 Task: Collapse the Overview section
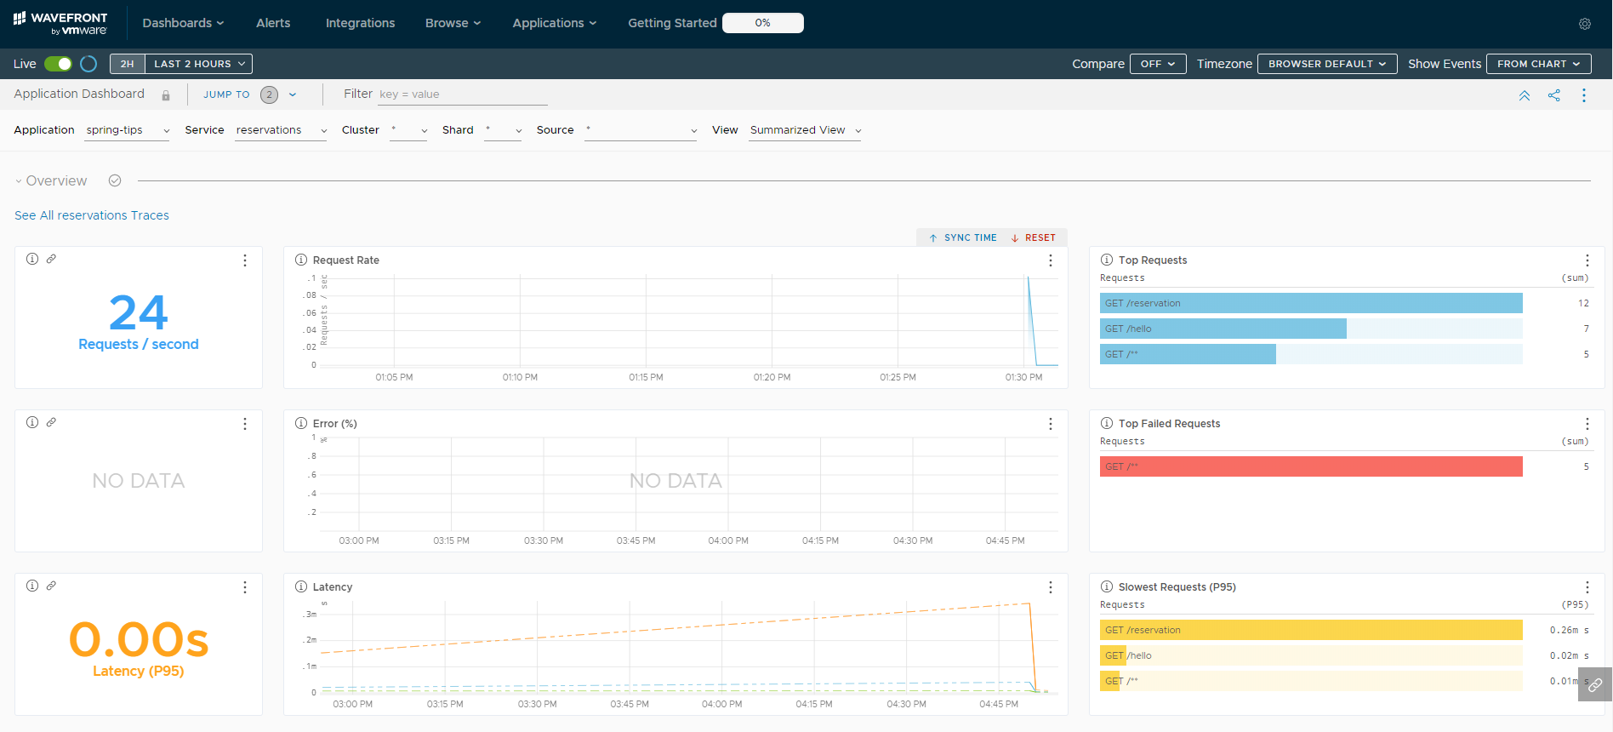[x=19, y=181]
